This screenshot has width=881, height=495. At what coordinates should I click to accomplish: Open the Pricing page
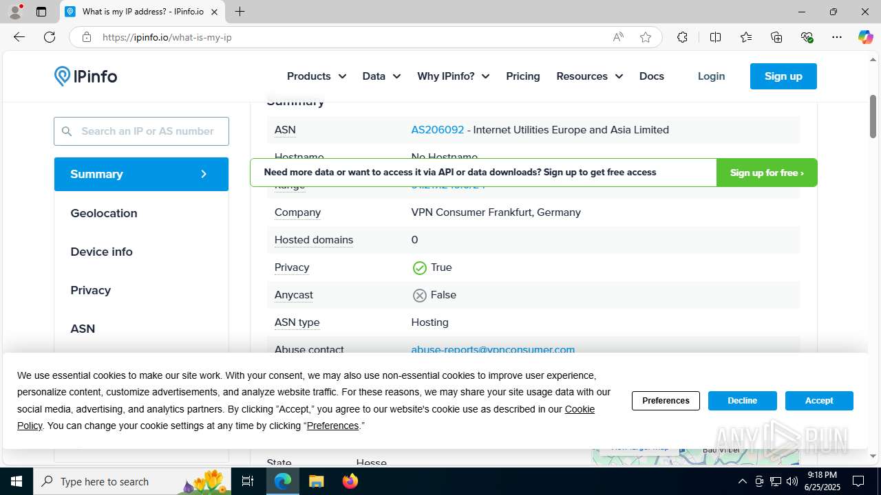point(523,76)
